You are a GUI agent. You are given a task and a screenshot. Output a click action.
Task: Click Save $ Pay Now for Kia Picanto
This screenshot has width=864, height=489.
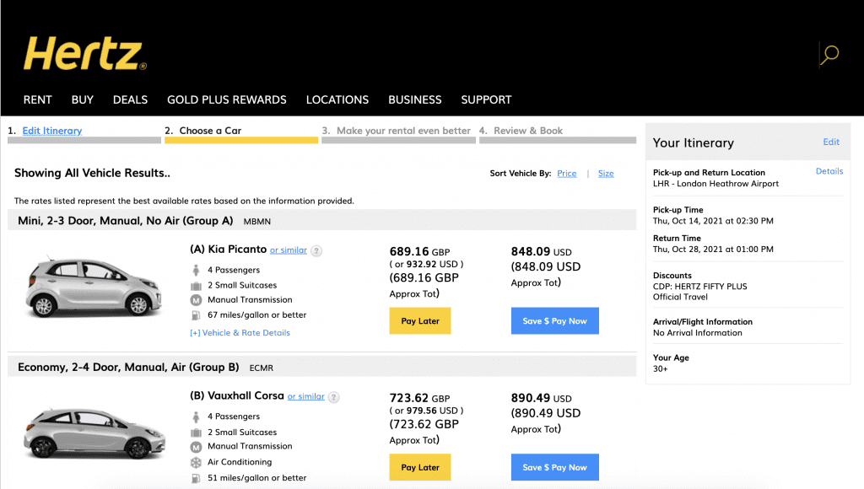pos(555,321)
